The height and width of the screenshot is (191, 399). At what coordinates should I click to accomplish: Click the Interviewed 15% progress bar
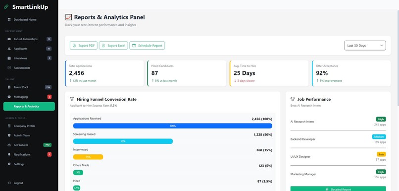88,157
